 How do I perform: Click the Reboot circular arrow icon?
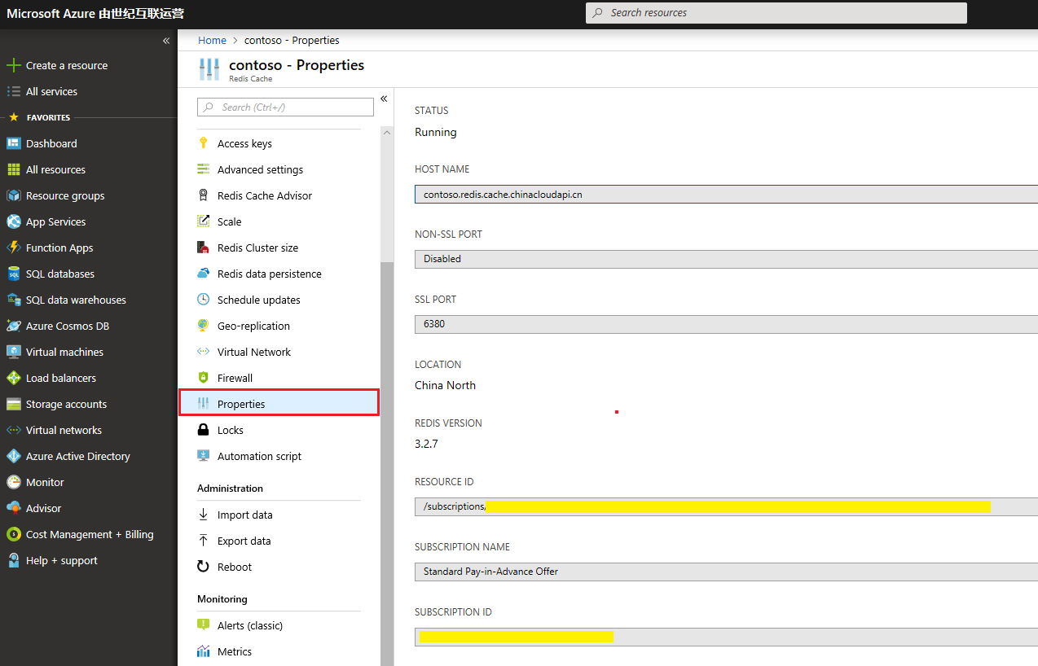[x=204, y=567]
